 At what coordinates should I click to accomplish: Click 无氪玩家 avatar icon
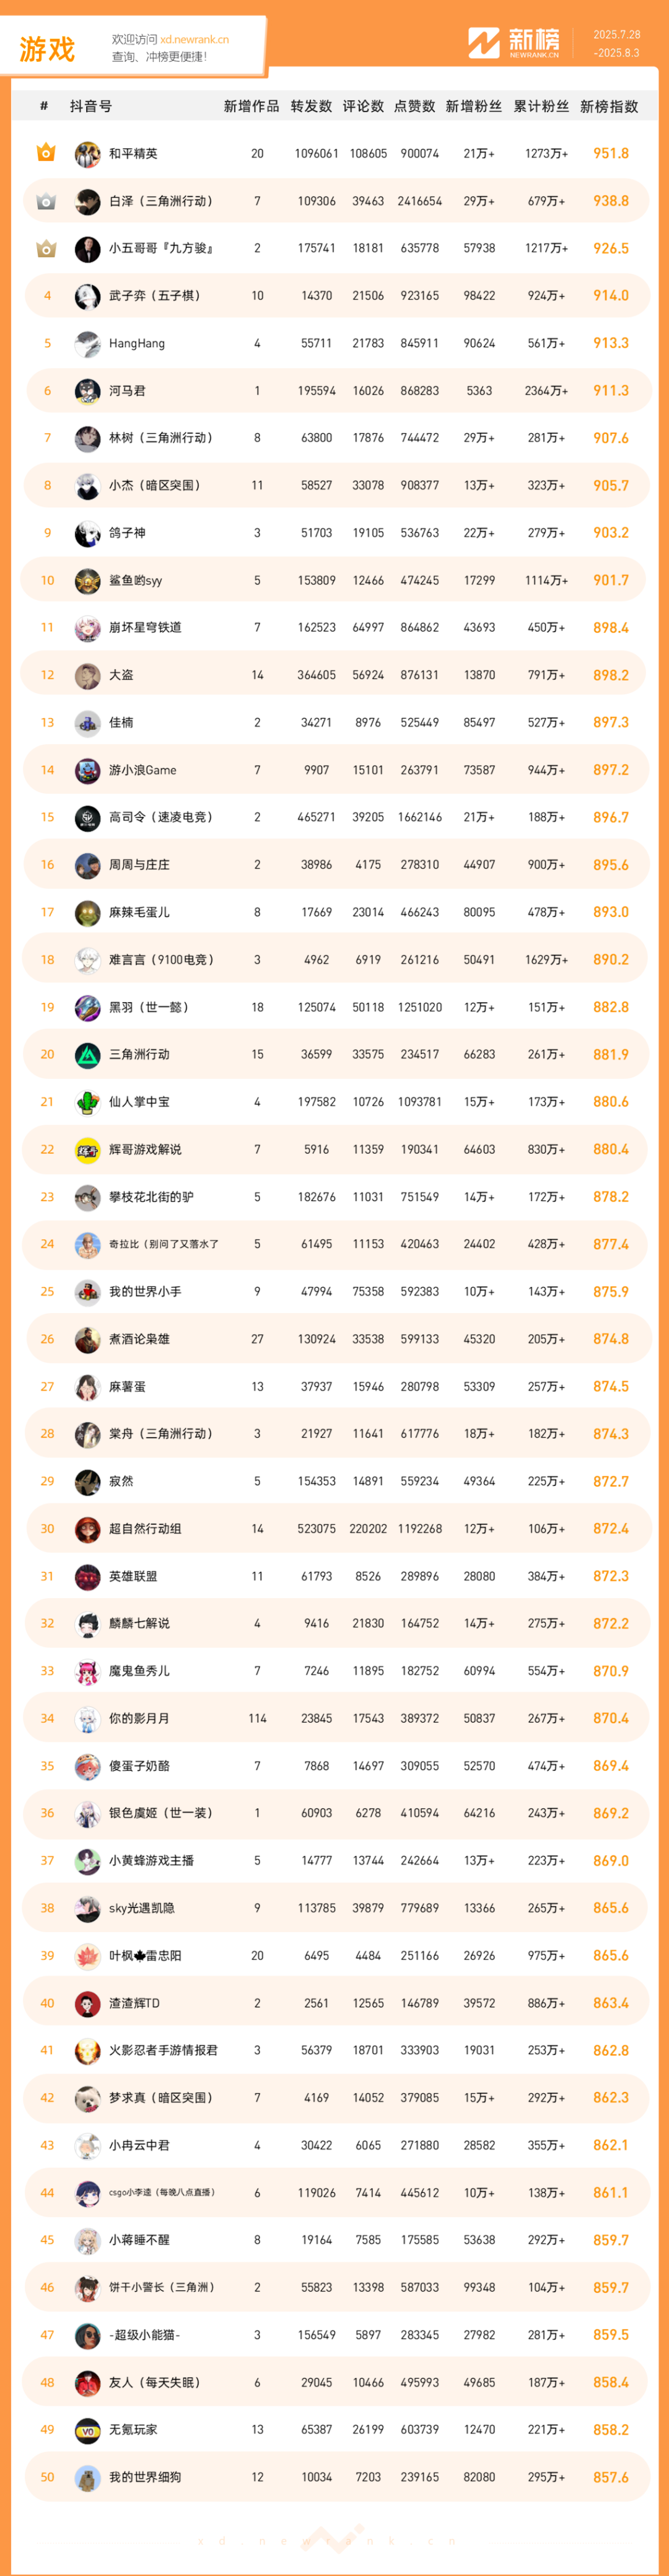pos(88,2429)
